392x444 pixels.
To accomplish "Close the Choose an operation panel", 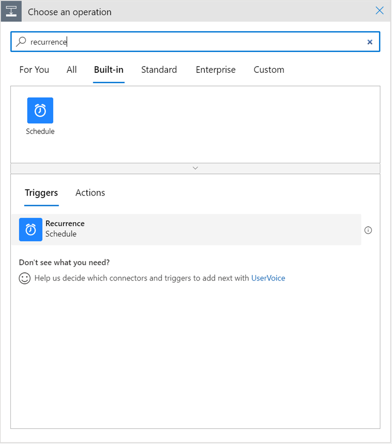I will (x=379, y=11).
